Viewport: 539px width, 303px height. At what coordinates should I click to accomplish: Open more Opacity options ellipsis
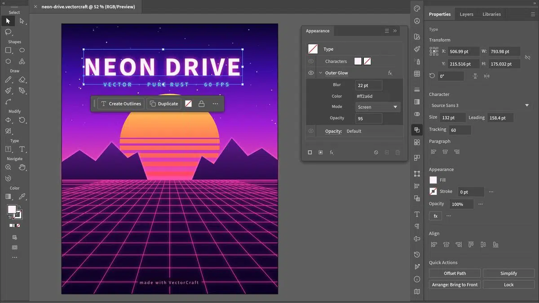coord(481,204)
